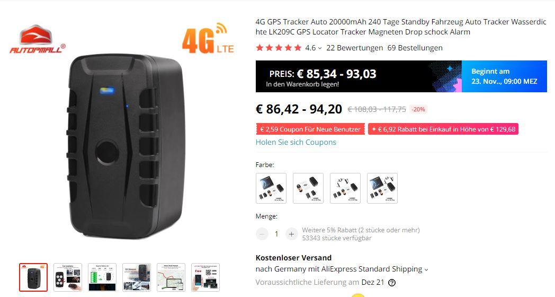Decrease quantity with the minus button
This screenshot has height=297, width=555.
tap(262, 234)
